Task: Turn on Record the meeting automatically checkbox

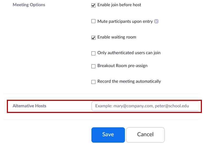Action: tap(93, 82)
